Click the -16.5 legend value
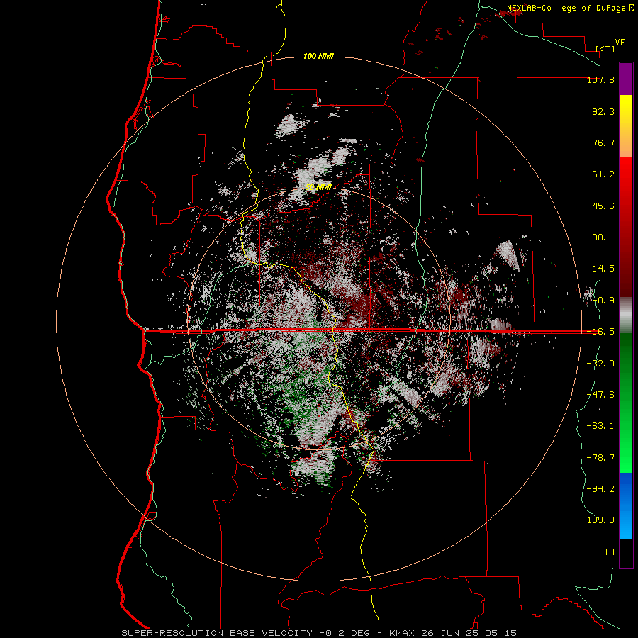Image resolution: width=638 pixels, height=638 pixels. (x=600, y=332)
